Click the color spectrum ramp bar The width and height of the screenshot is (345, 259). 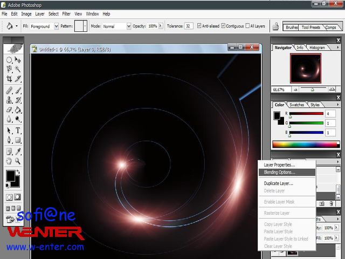pyautogui.click(x=305, y=144)
